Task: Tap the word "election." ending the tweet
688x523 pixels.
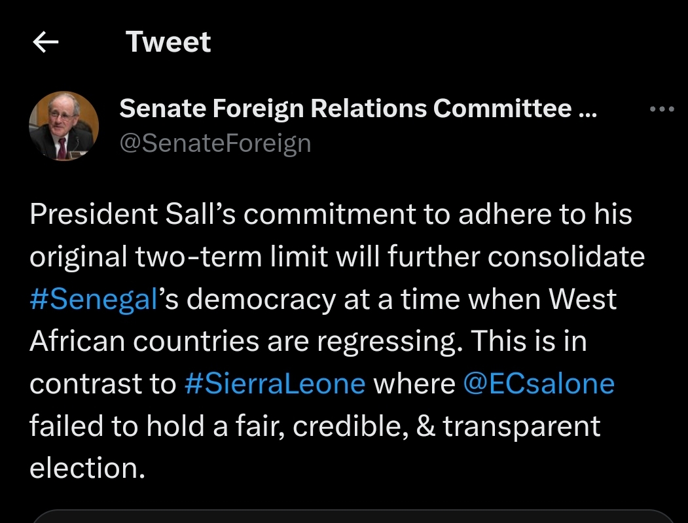Action: pos(86,467)
